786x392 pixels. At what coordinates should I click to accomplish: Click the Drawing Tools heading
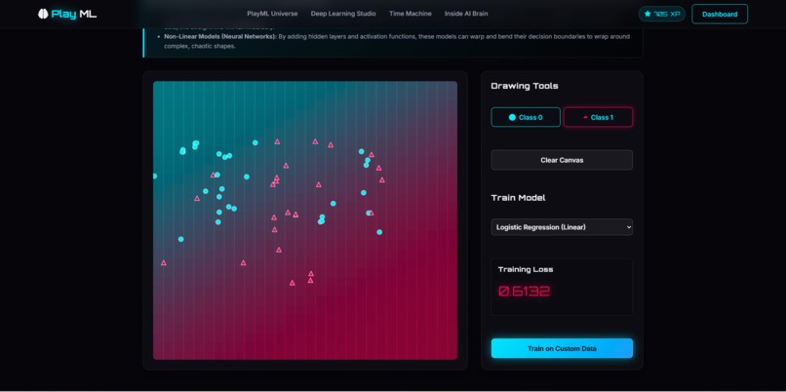pyautogui.click(x=525, y=86)
